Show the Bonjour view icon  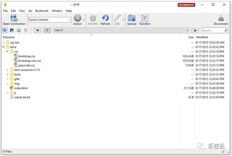(x=26, y=30)
